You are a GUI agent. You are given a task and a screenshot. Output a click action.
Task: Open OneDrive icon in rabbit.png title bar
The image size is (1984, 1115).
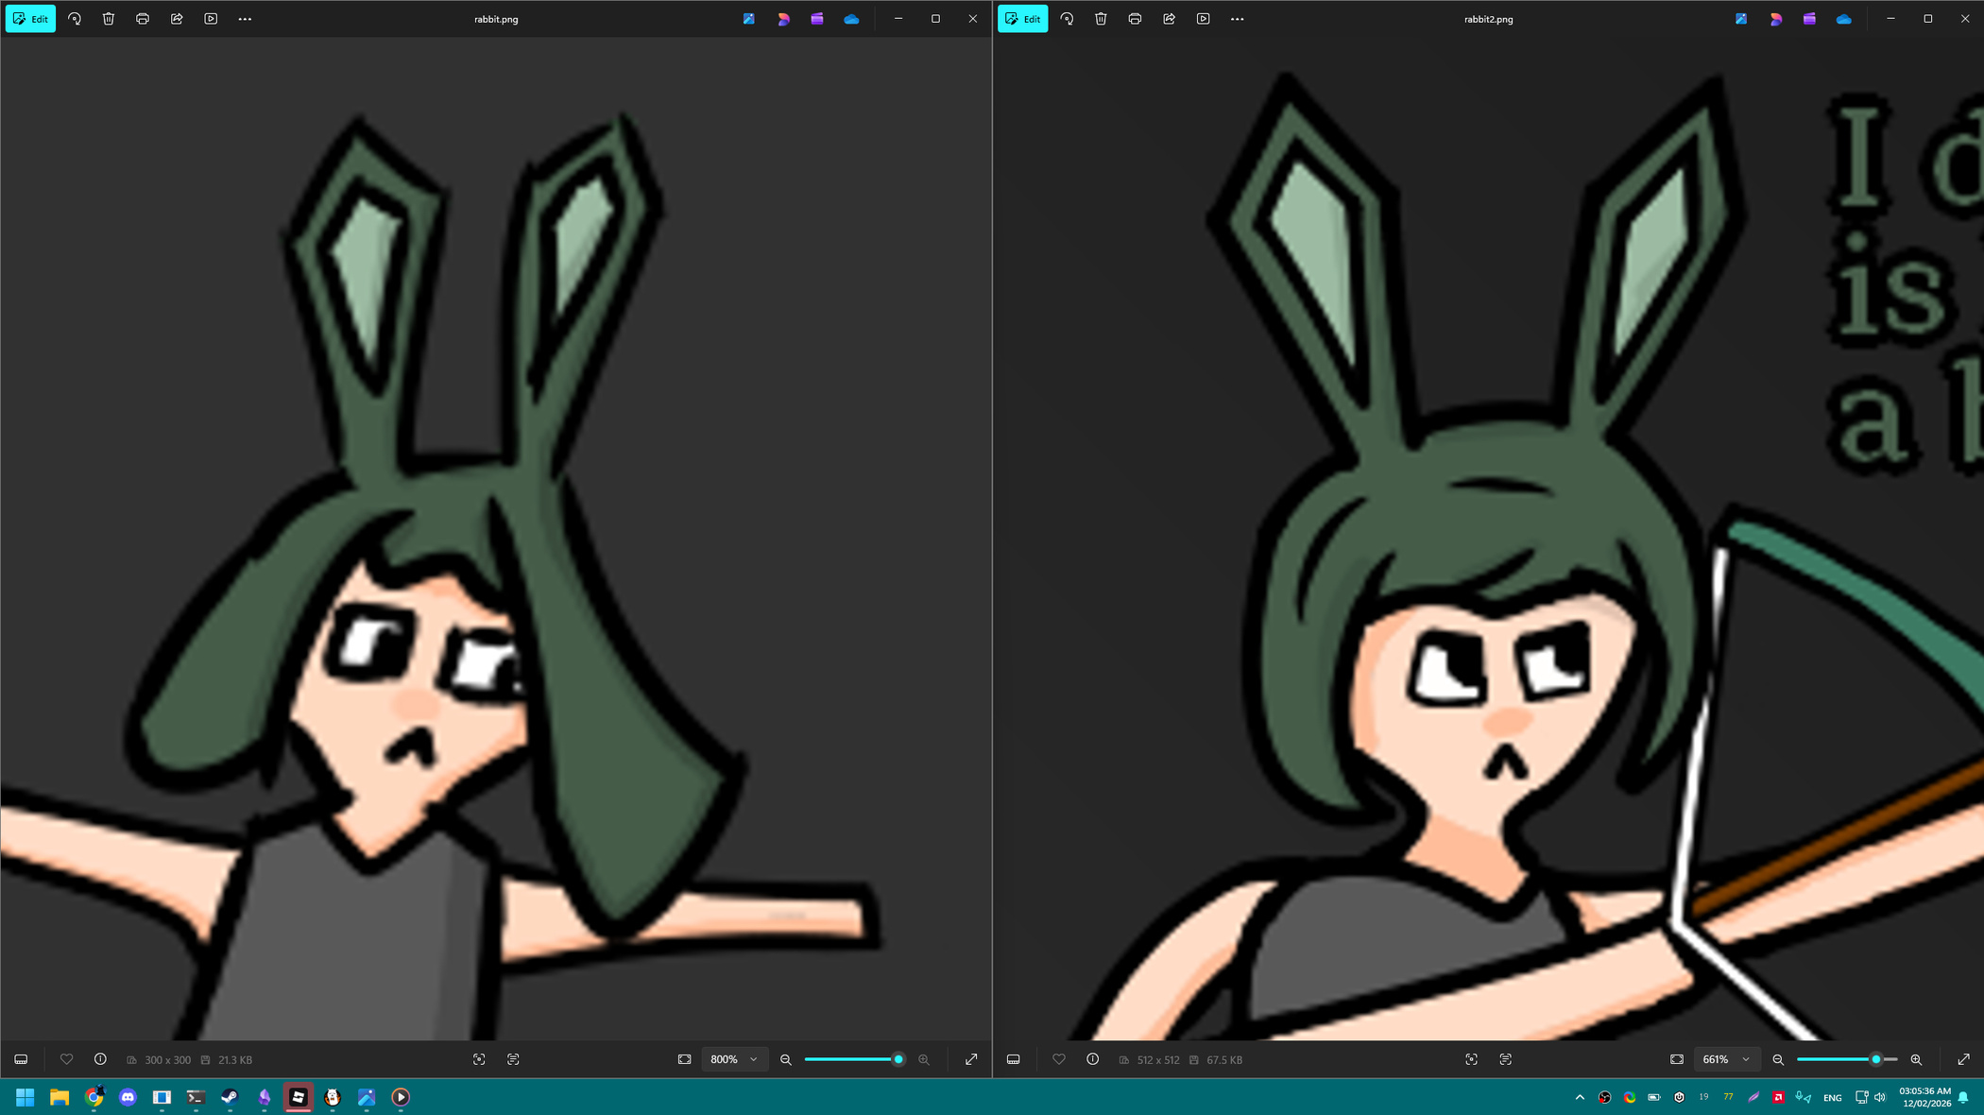tap(851, 19)
